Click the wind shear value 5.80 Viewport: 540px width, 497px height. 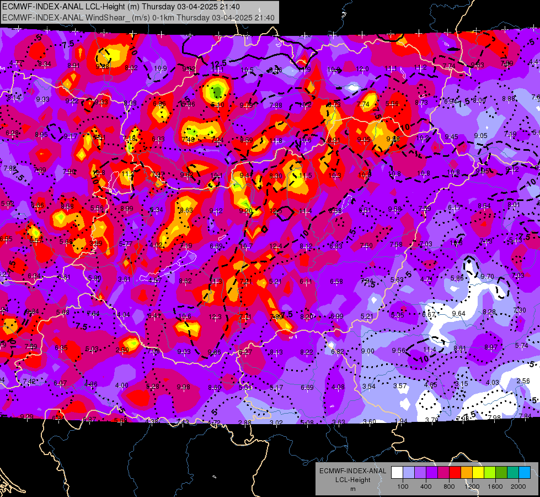coord(94,278)
